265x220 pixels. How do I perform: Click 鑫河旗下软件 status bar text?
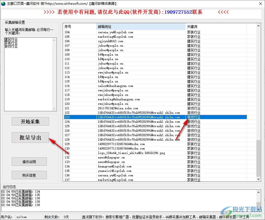pyautogui.click(x=166, y=217)
